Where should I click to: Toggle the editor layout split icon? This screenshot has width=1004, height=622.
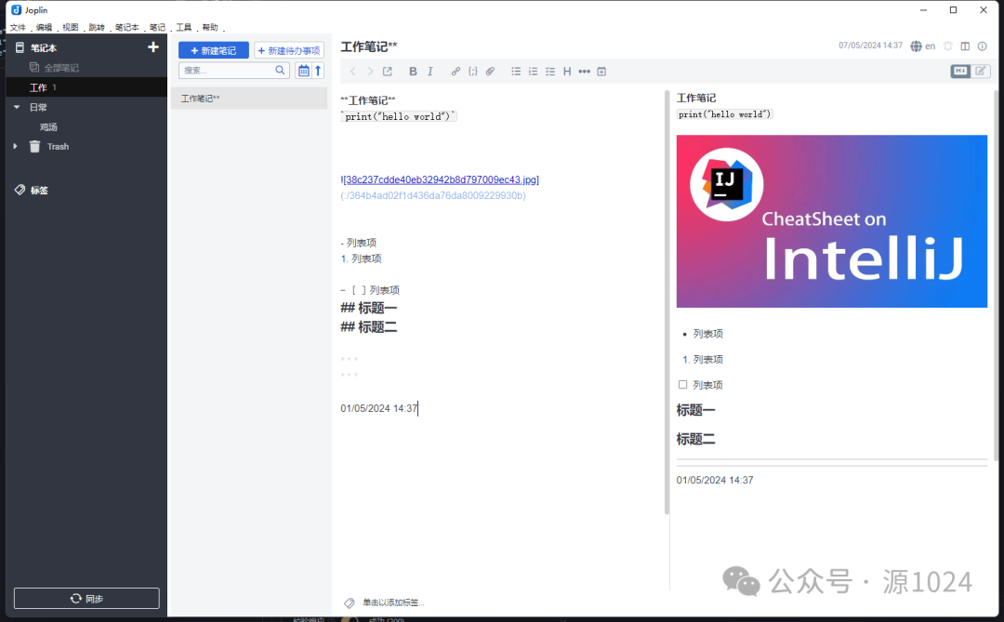(965, 46)
